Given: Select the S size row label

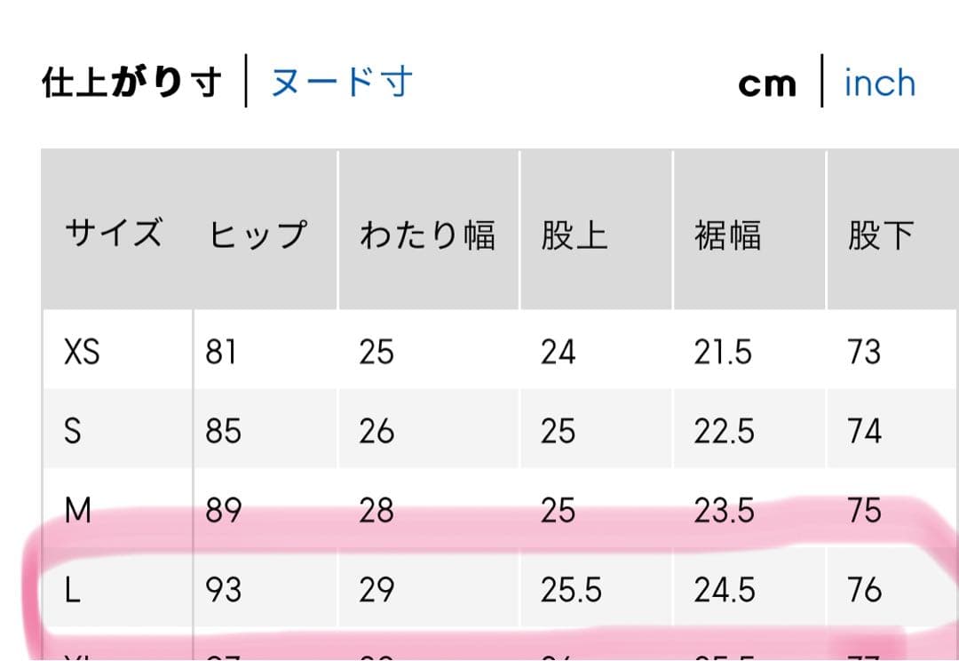Looking at the screenshot, I should click(x=73, y=432).
